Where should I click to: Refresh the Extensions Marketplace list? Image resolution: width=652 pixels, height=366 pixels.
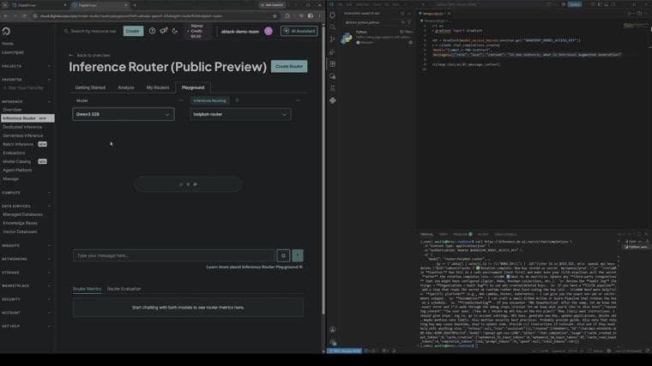point(402,14)
